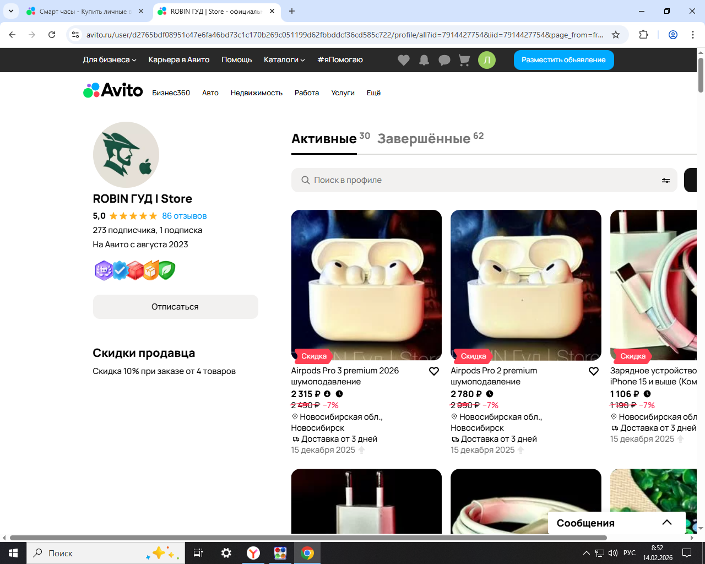Open 'Airpods Pro 3 premium 2026' listing title

coord(345,376)
